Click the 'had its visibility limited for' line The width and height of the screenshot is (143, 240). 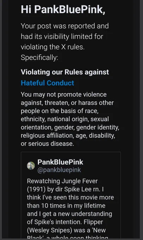[x=62, y=36]
